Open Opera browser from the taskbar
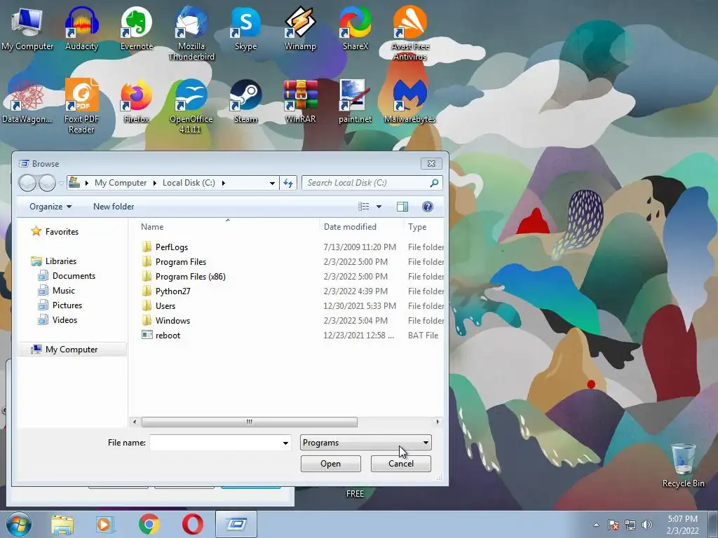Image resolution: width=718 pixels, height=538 pixels. pyautogui.click(x=193, y=524)
